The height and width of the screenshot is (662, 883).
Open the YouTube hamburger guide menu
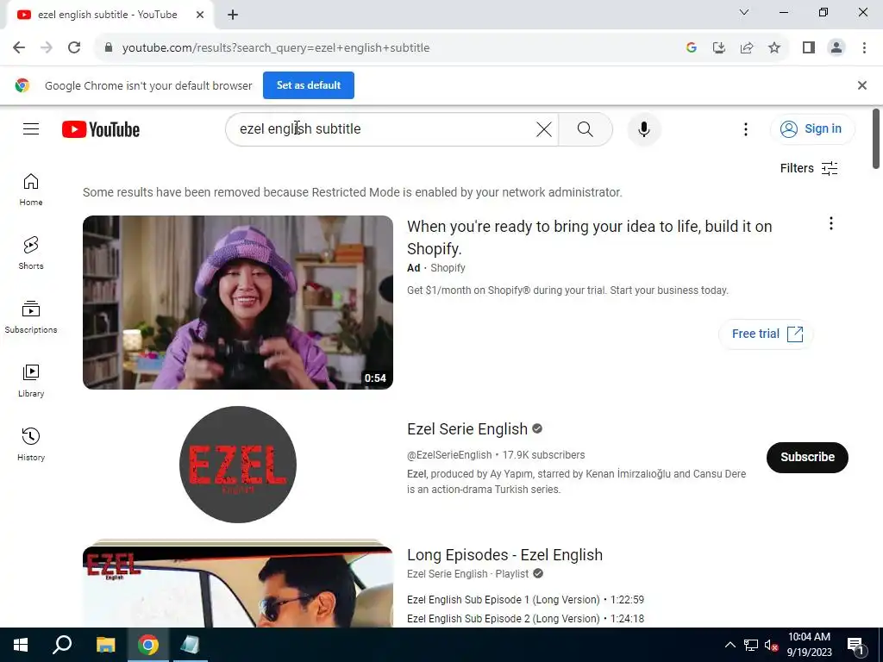pyautogui.click(x=31, y=129)
